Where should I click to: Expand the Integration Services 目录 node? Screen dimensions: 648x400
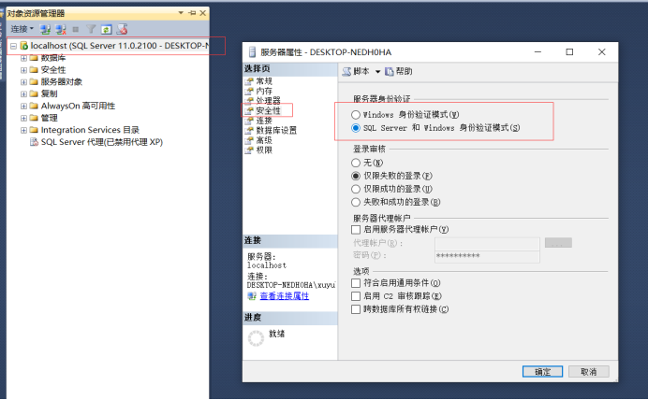click(23, 130)
